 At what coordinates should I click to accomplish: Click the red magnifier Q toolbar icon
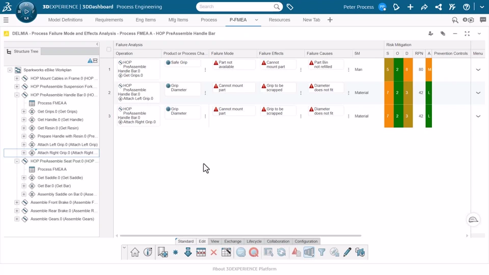tap(254, 252)
